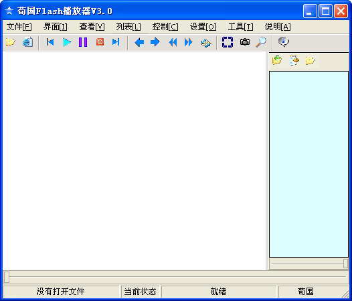The height and width of the screenshot is (301, 352).
Task: Open the 列表[L] menu
Action: 128,27
